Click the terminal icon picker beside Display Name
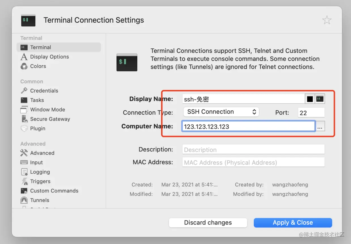This screenshot has width=351, height=244. point(320,99)
